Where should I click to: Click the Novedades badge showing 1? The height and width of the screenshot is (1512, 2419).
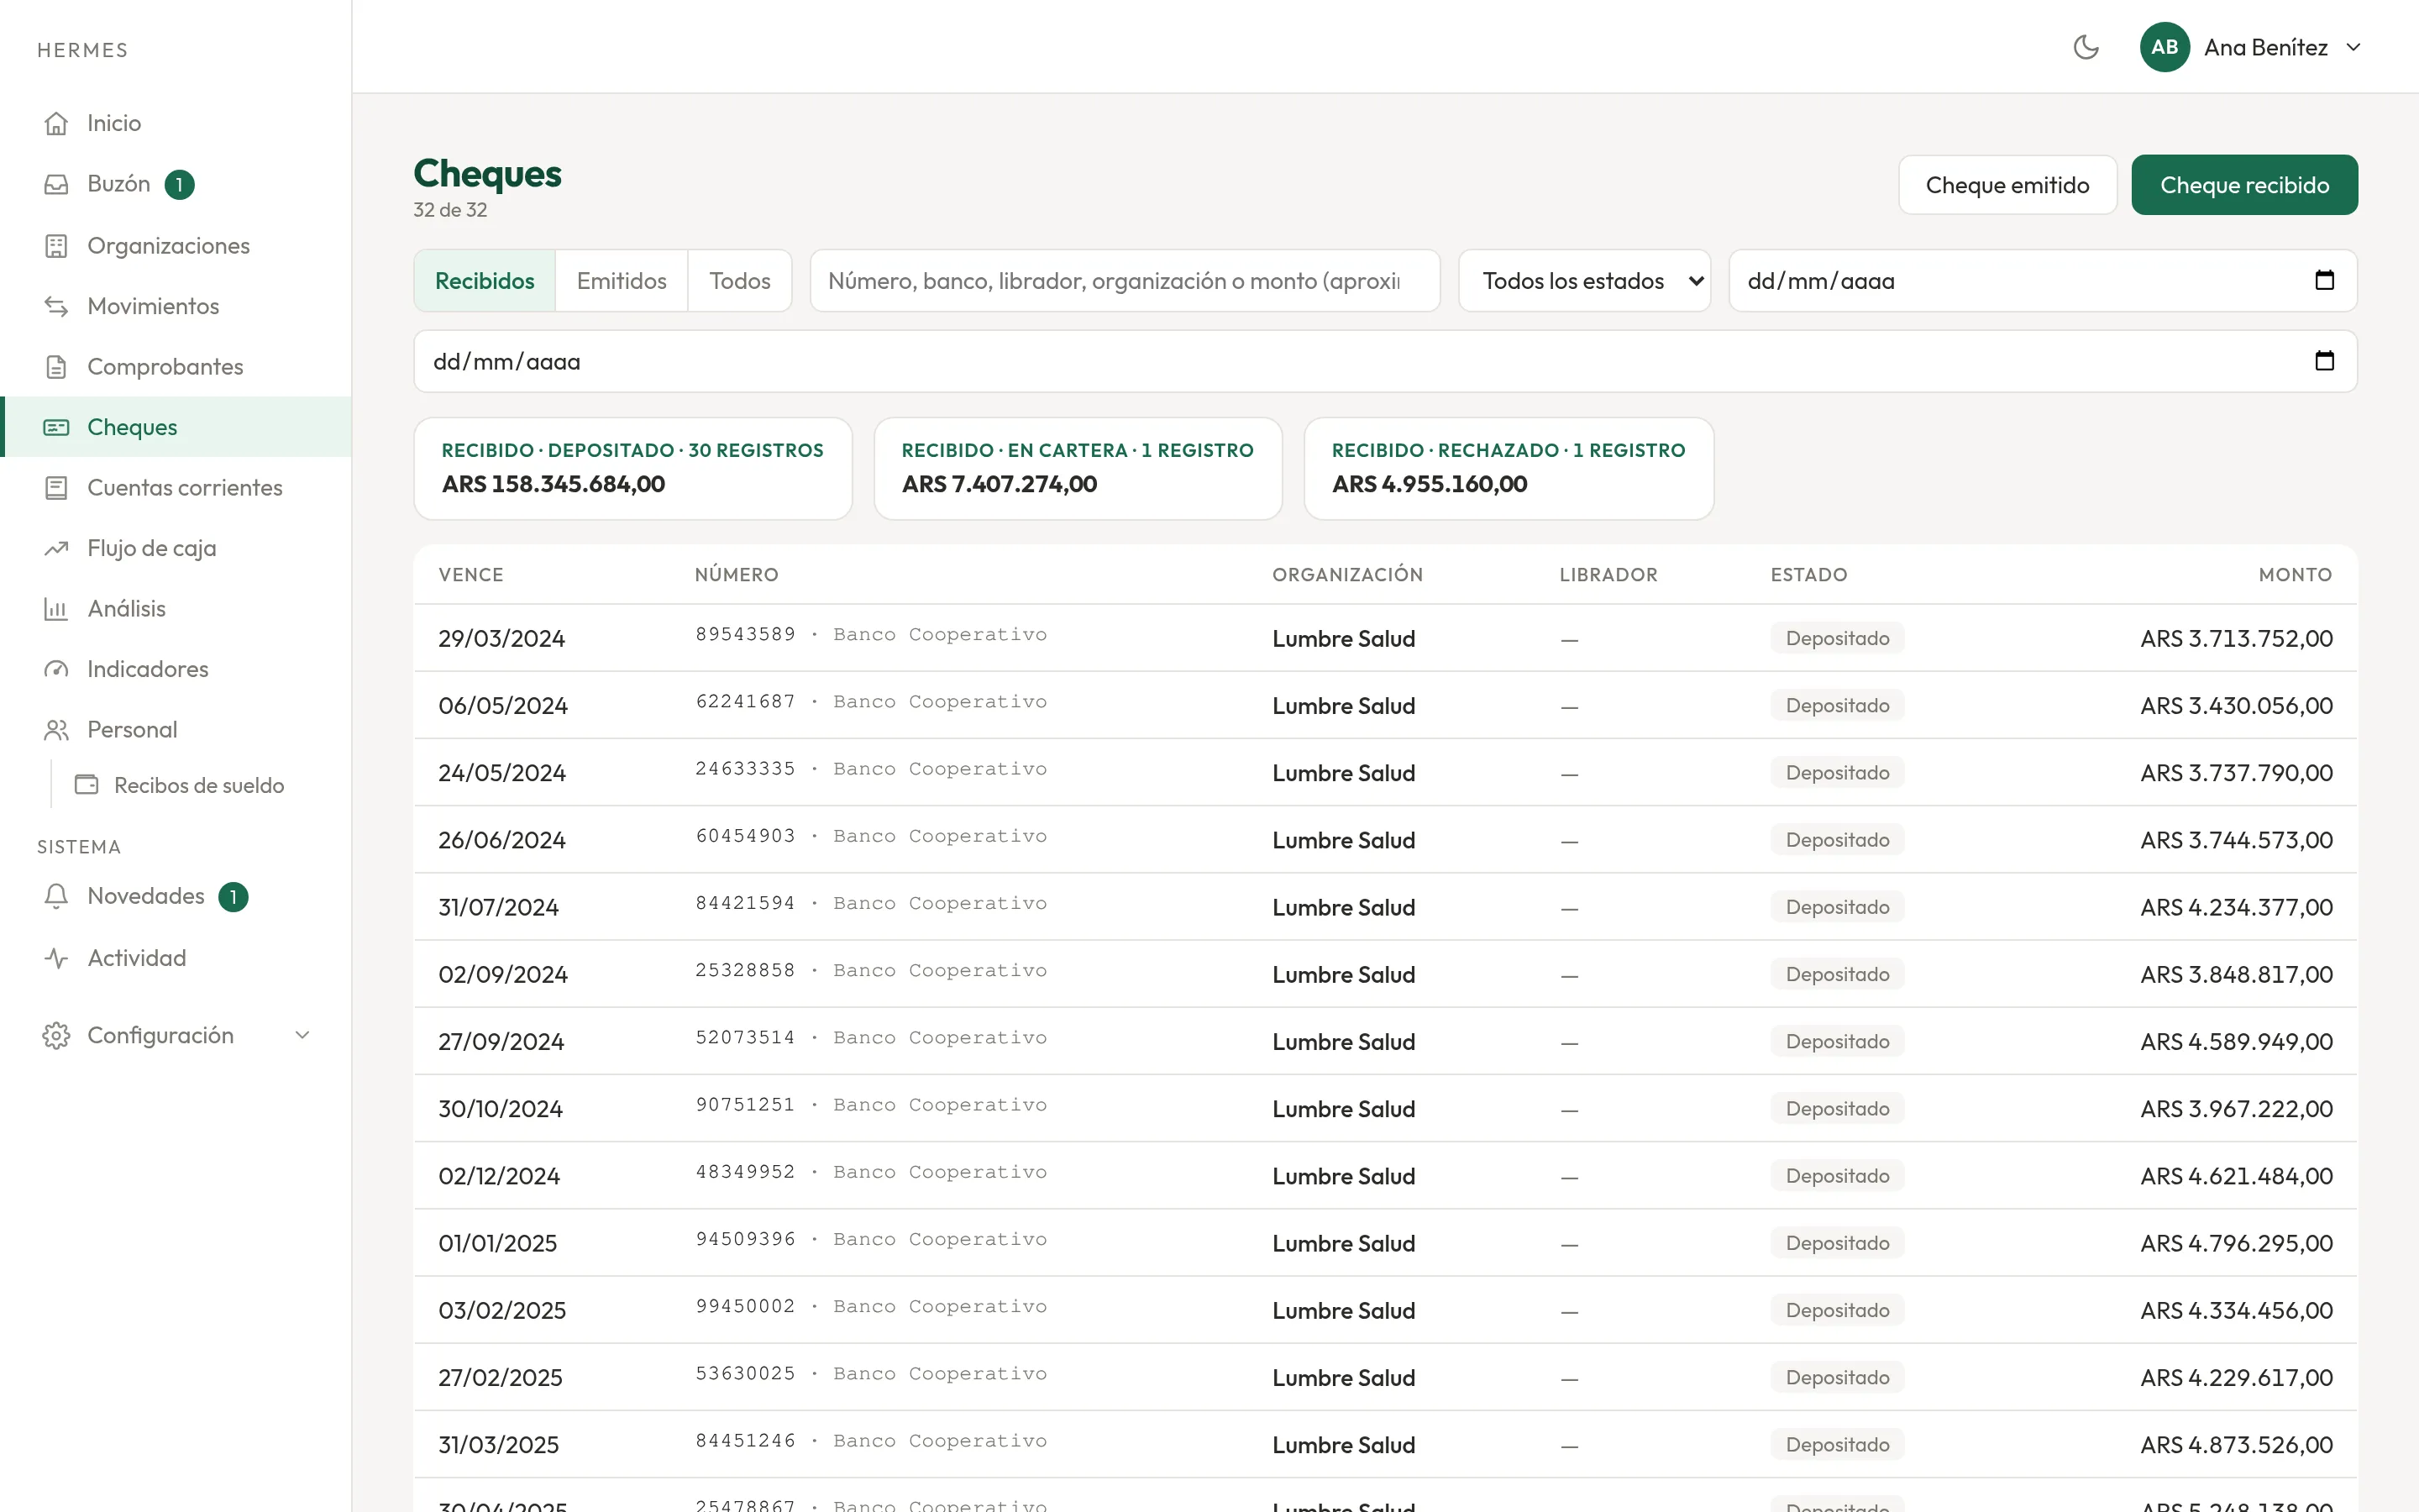[x=233, y=897]
